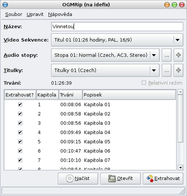Select the Kapitola 07 description

tap(97, 160)
